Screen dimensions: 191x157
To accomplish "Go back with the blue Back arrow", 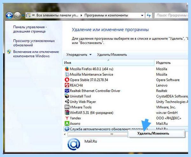I will tap(9, 16).
